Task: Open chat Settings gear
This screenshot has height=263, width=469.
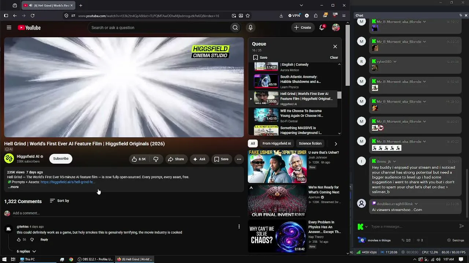Action: coord(456,240)
